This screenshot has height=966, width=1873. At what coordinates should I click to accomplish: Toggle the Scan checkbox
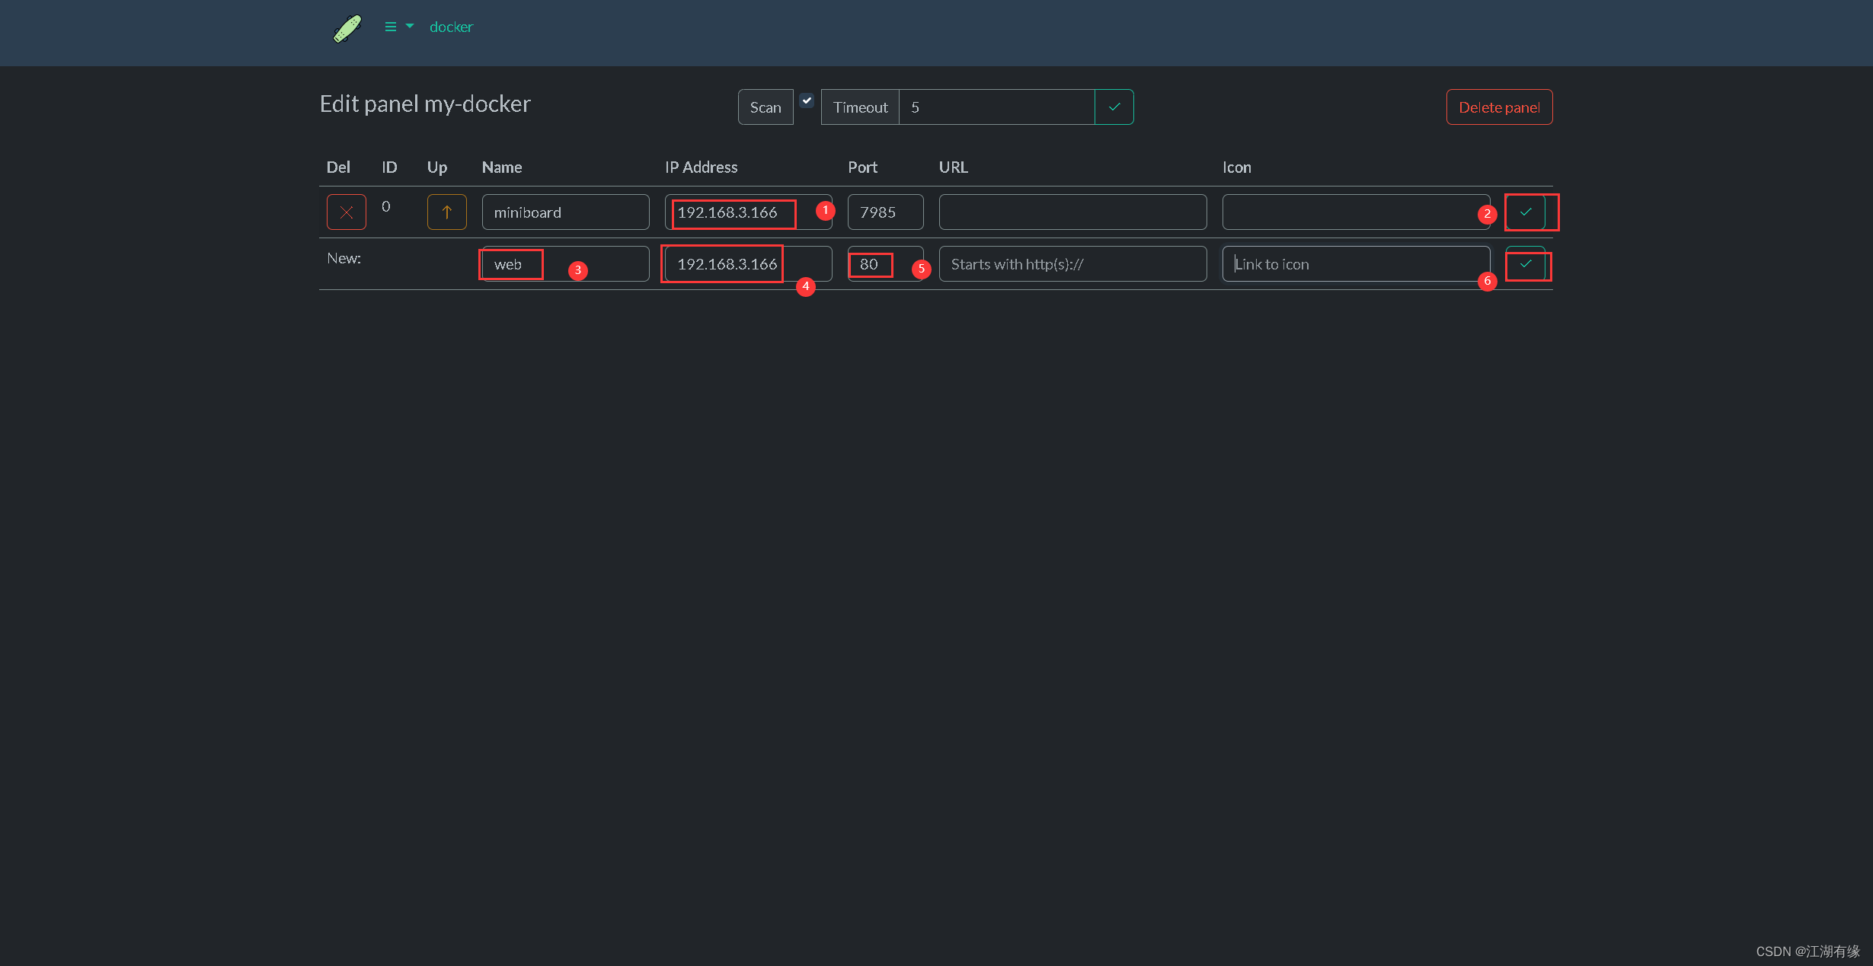click(x=807, y=100)
